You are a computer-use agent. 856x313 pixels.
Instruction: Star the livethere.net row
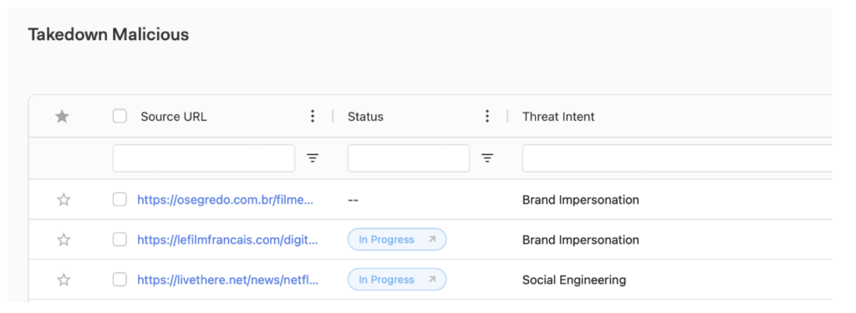(64, 280)
